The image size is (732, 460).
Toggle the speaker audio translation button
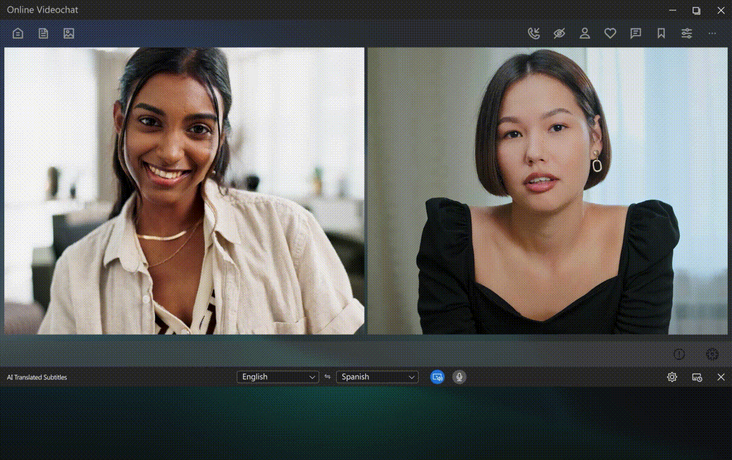click(437, 377)
